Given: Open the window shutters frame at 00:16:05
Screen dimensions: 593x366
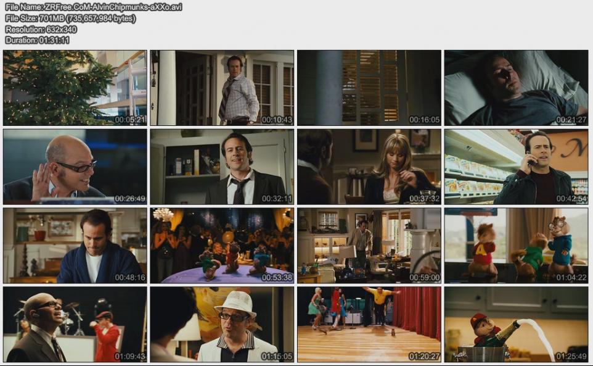Looking at the screenshot, I should click(x=369, y=88).
